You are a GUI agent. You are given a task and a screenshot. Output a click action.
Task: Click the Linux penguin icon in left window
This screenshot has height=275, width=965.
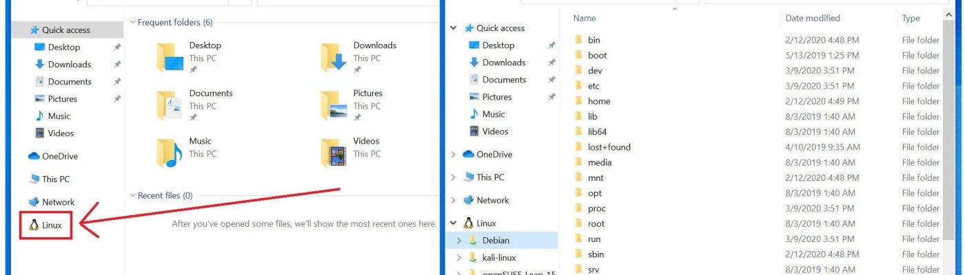pos(33,225)
